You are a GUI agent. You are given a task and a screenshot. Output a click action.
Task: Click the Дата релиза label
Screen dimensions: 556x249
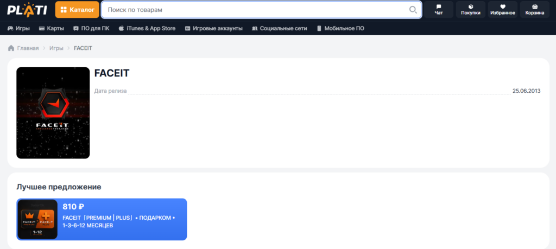(x=110, y=91)
